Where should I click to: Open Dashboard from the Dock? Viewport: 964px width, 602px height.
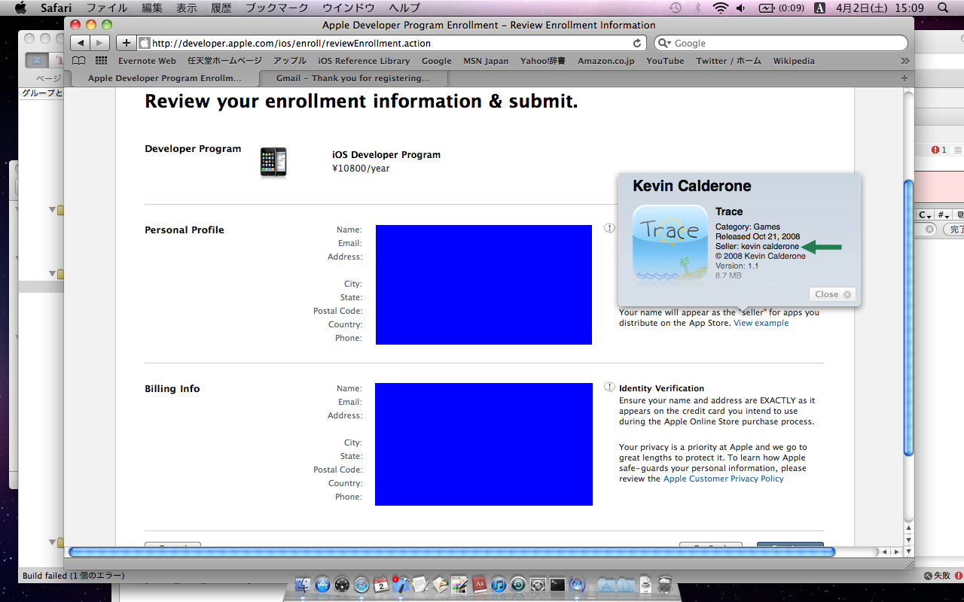343,585
